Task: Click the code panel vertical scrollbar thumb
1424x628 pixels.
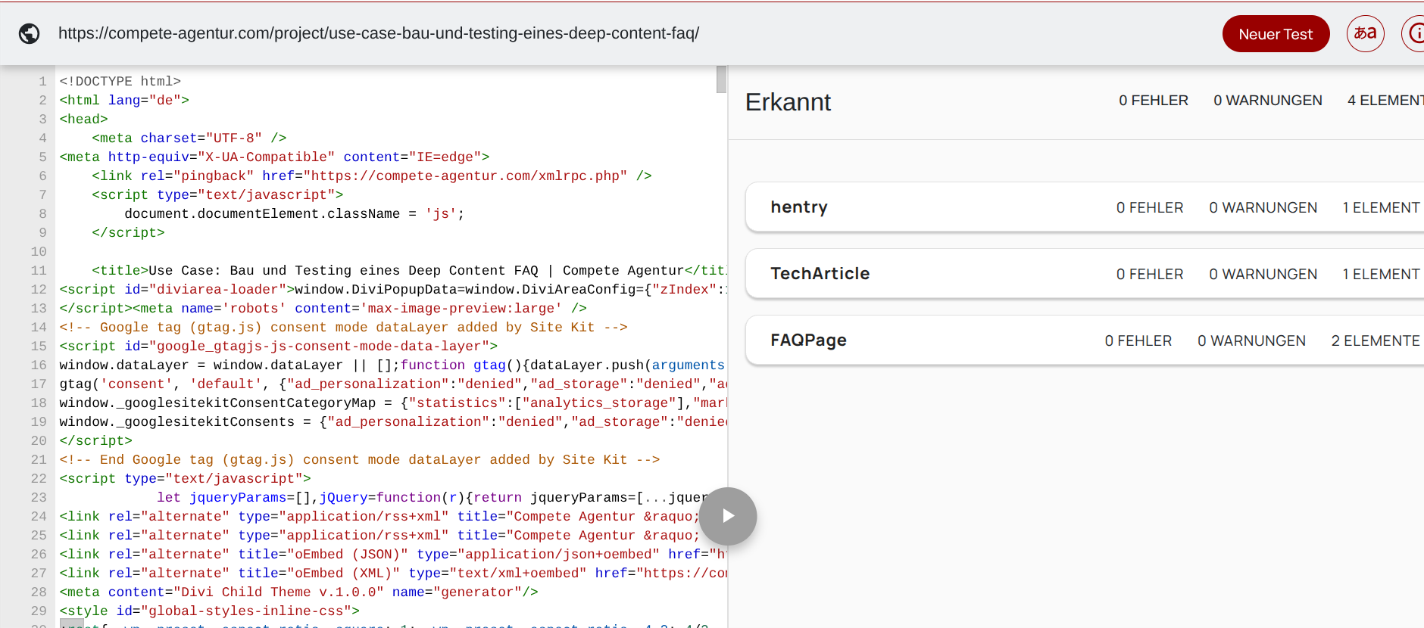Action: [721, 79]
